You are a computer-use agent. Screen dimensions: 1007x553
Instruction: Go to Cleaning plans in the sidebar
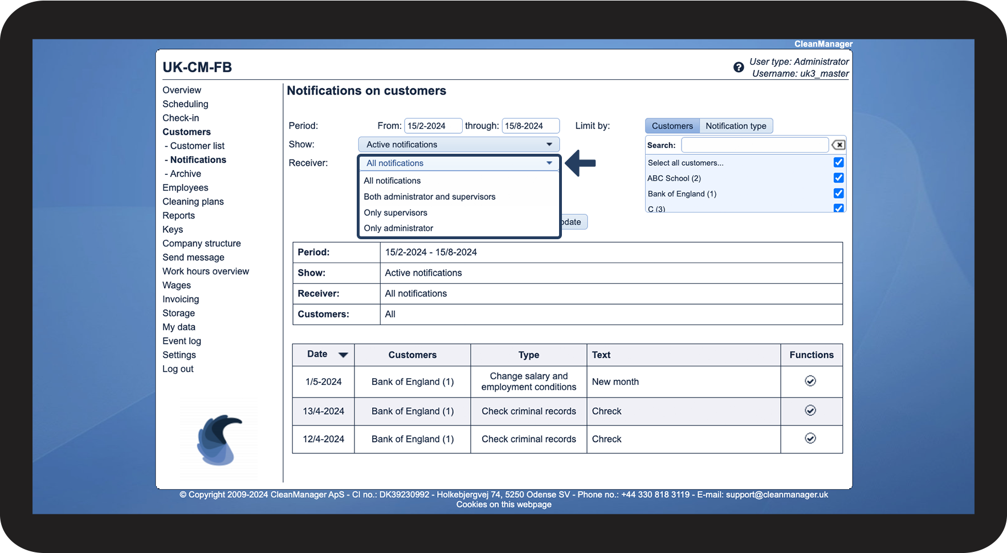(x=193, y=202)
